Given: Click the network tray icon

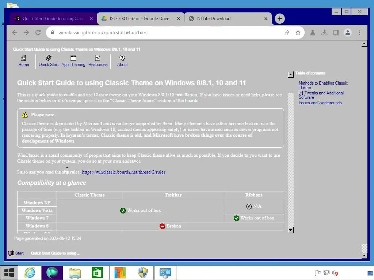Looking at the screenshot, I should point(326,273).
